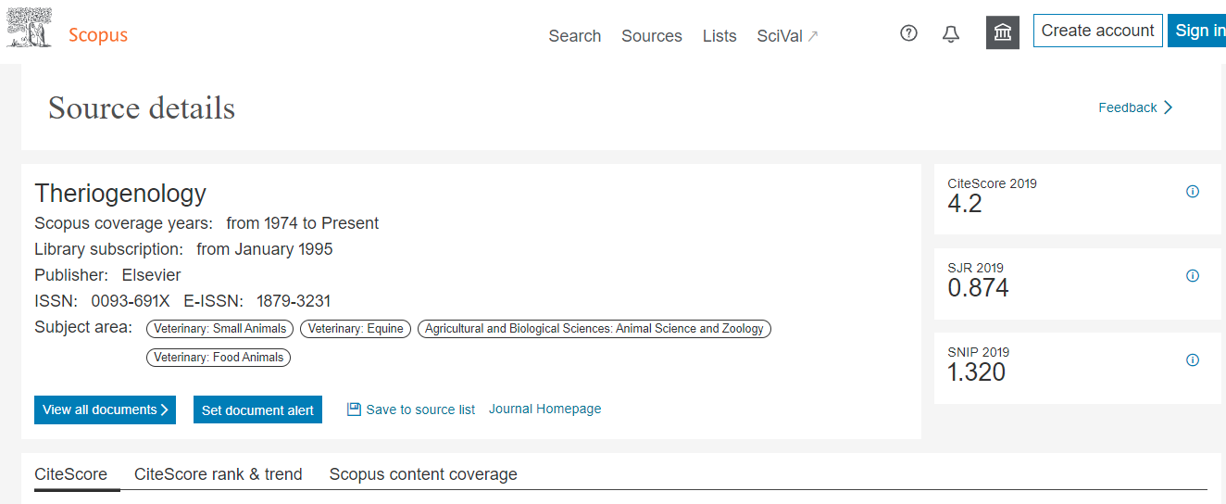The height and width of the screenshot is (504, 1226).
Task: Open the Search menu item
Action: [x=574, y=36]
